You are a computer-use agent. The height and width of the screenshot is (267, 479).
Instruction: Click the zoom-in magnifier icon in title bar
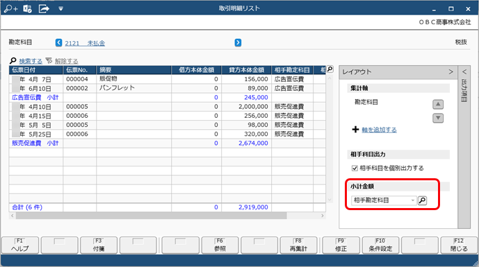(10, 9)
